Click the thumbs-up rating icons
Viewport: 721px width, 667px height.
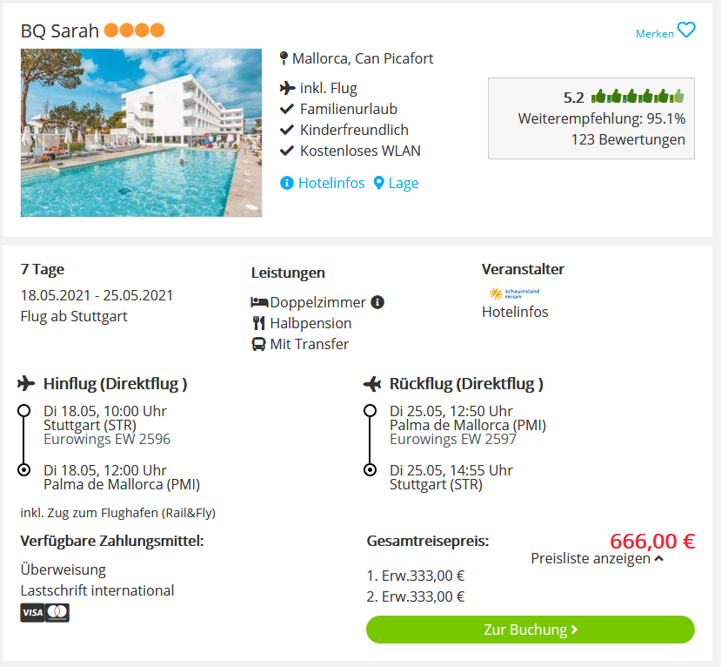click(638, 97)
